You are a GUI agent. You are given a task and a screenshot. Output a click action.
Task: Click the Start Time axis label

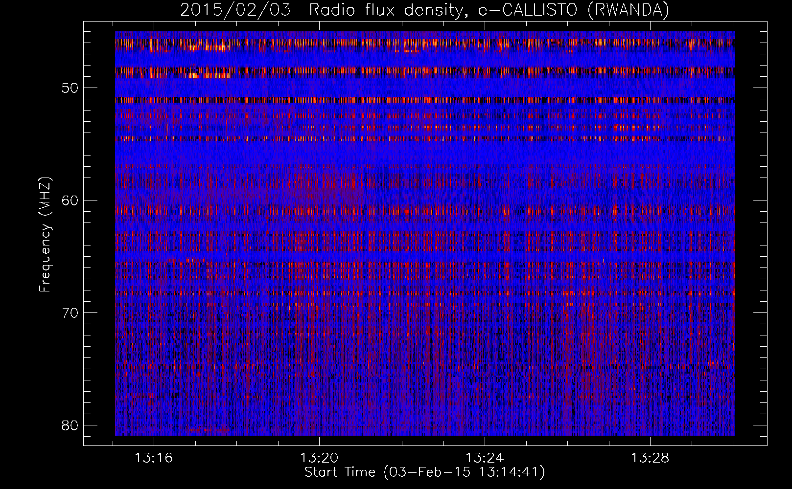click(x=424, y=472)
